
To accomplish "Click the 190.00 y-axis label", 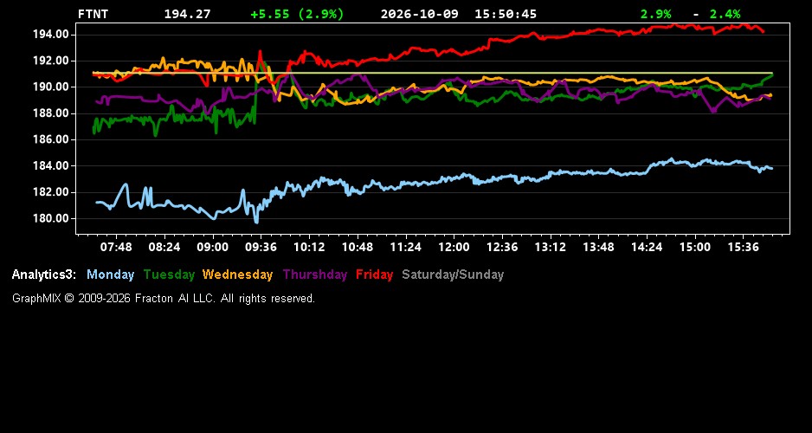I will pos(51,87).
